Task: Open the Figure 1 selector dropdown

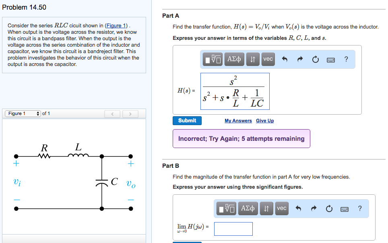Action: [22, 113]
